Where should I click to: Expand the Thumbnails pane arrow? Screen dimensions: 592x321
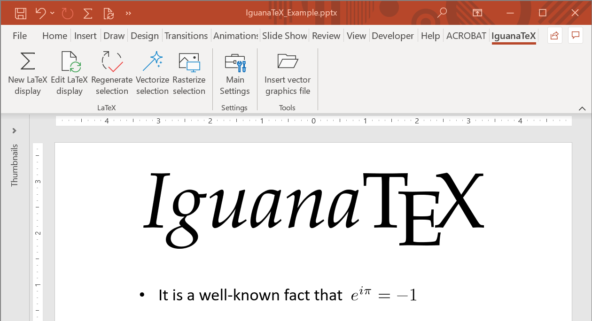click(x=14, y=130)
